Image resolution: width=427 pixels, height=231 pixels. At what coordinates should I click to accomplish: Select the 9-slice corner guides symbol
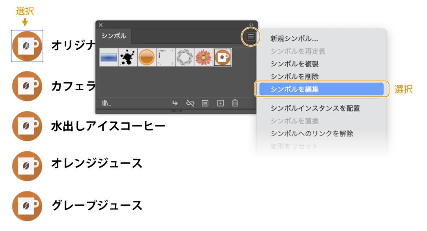pos(166,57)
